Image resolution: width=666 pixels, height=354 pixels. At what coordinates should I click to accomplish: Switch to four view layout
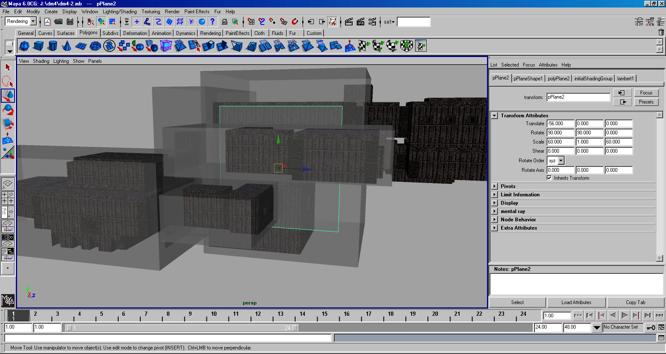point(8,198)
